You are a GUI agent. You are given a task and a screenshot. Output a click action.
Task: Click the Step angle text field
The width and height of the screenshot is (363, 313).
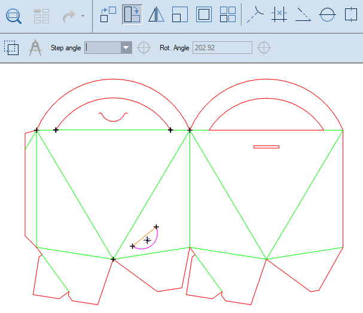(102, 48)
